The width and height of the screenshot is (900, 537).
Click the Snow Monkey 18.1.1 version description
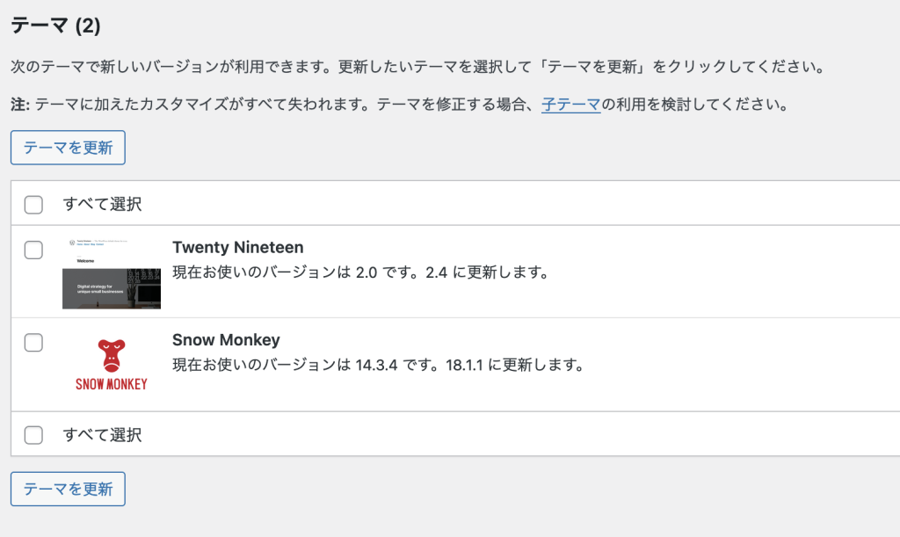point(378,364)
